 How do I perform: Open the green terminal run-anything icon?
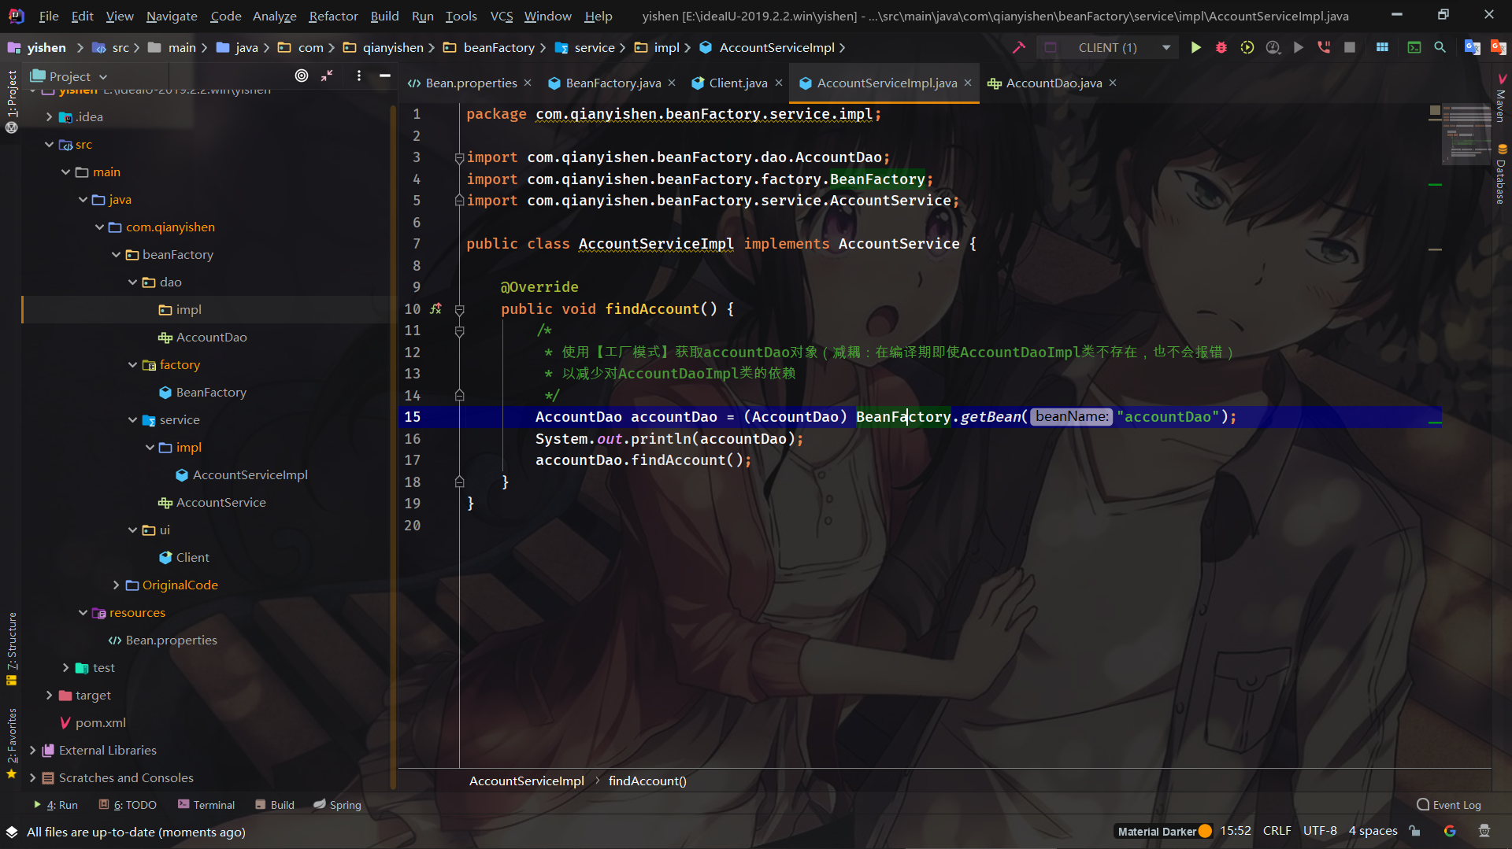(x=1414, y=47)
